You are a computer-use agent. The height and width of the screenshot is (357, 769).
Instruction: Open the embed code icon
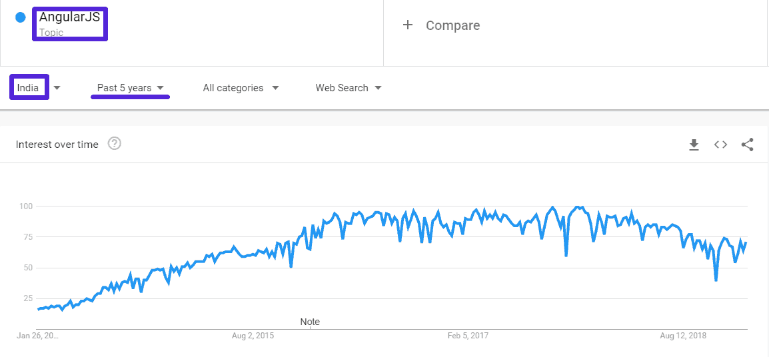coord(720,145)
